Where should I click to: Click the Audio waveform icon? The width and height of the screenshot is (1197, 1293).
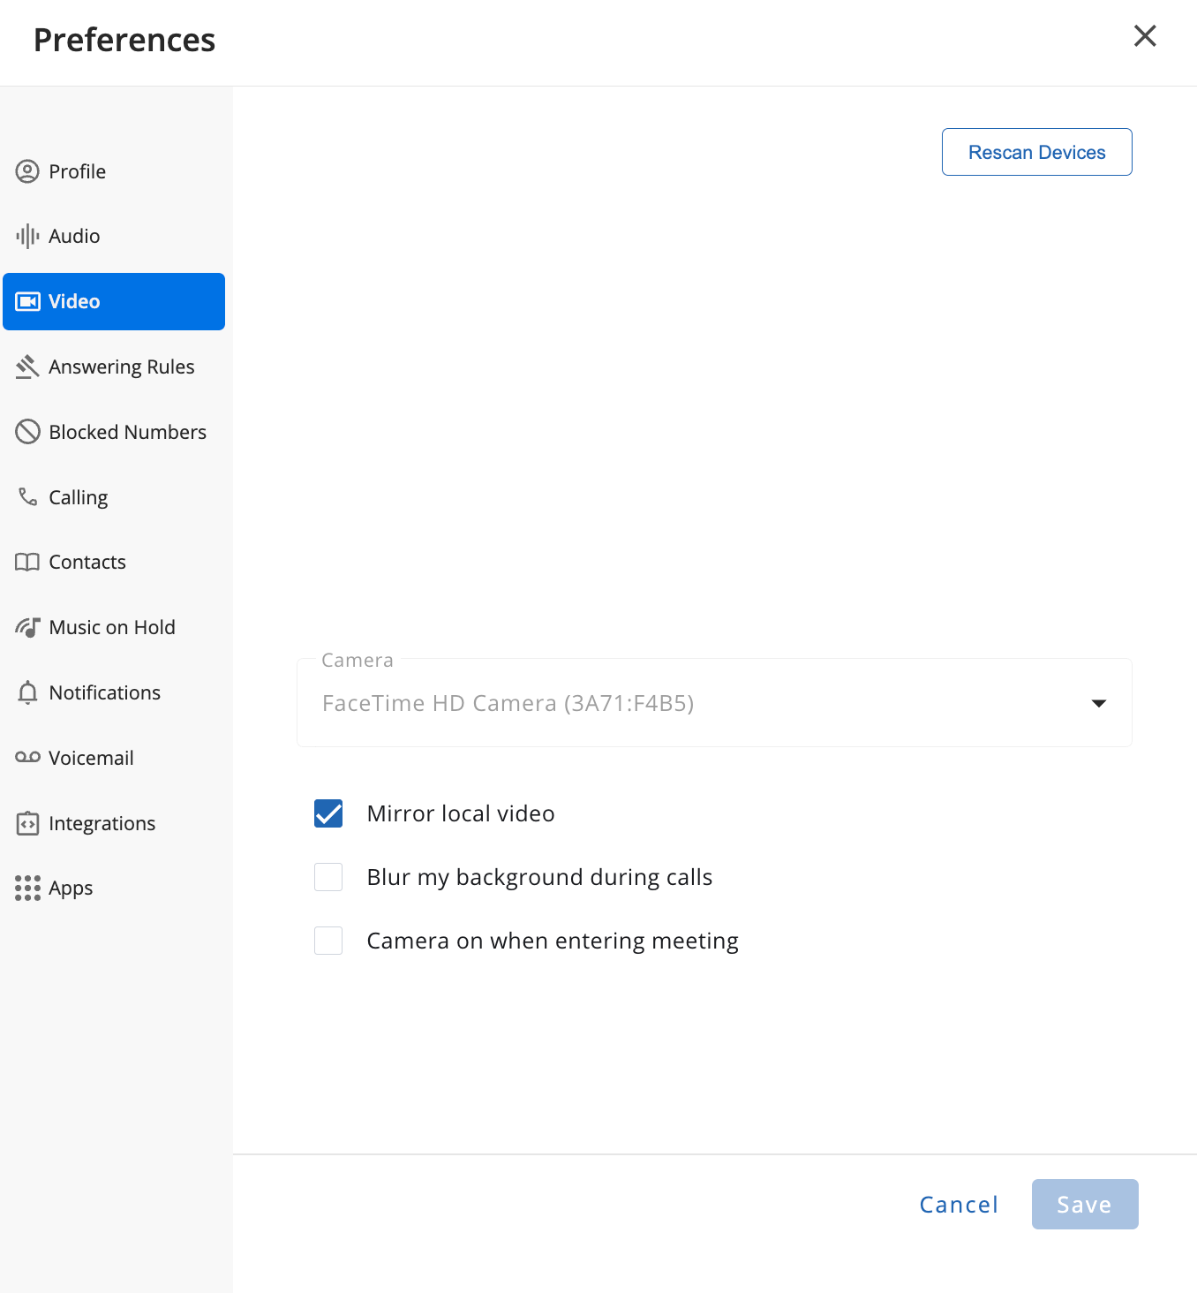pyautogui.click(x=27, y=236)
